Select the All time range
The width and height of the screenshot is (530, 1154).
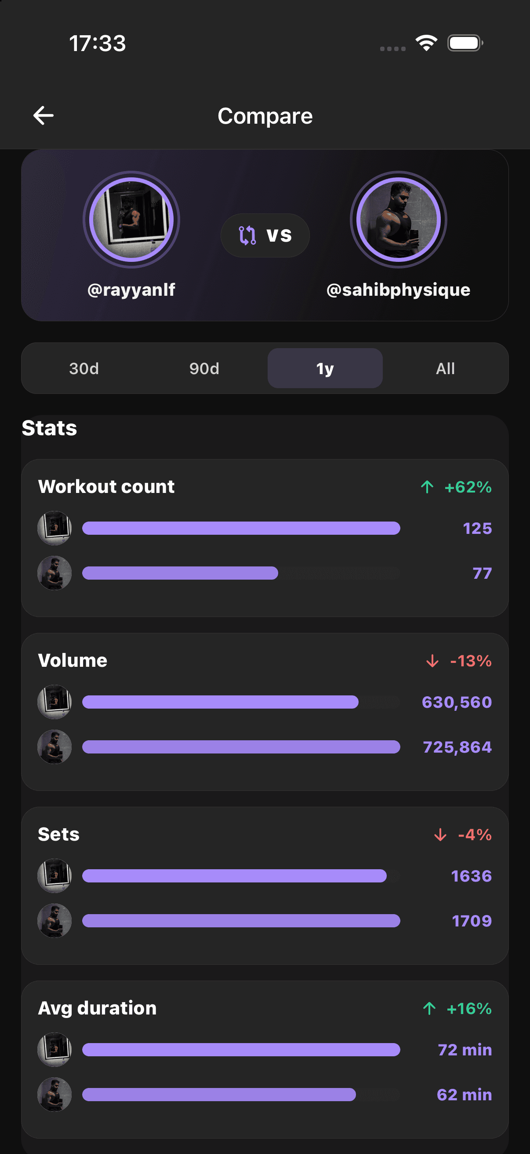(x=446, y=368)
